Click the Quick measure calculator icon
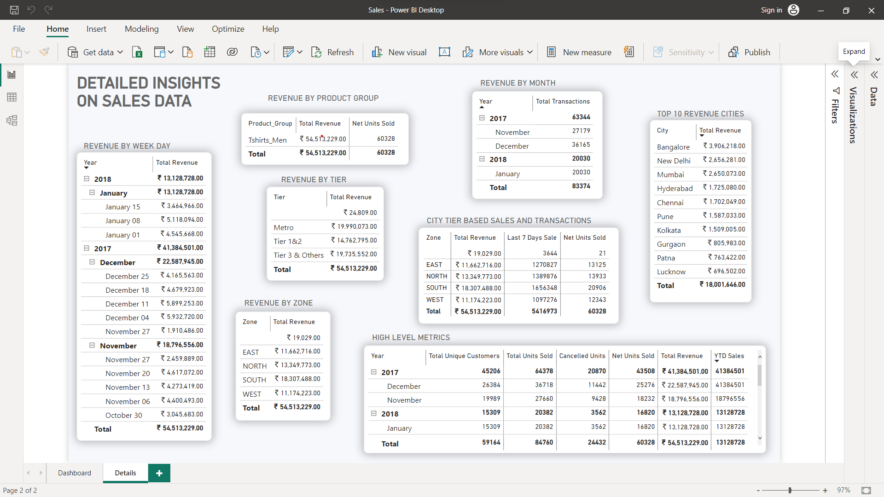Screen dimensions: 884x497 click(629, 52)
